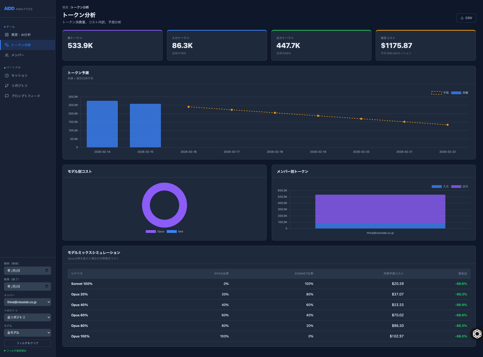Open セッション page from sidebar
This screenshot has height=357, width=483.
tap(19, 76)
